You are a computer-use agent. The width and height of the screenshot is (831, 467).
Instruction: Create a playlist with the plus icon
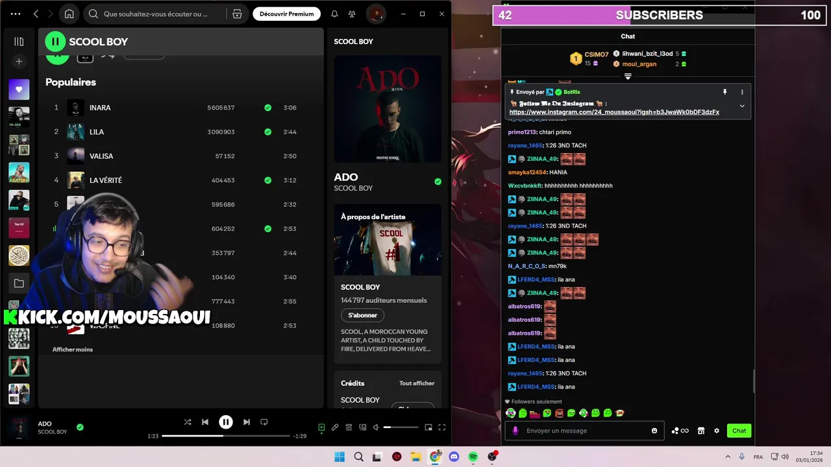coord(19,62)
